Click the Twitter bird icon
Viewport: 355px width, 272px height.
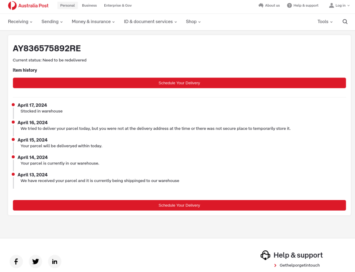tap(35, 261)
